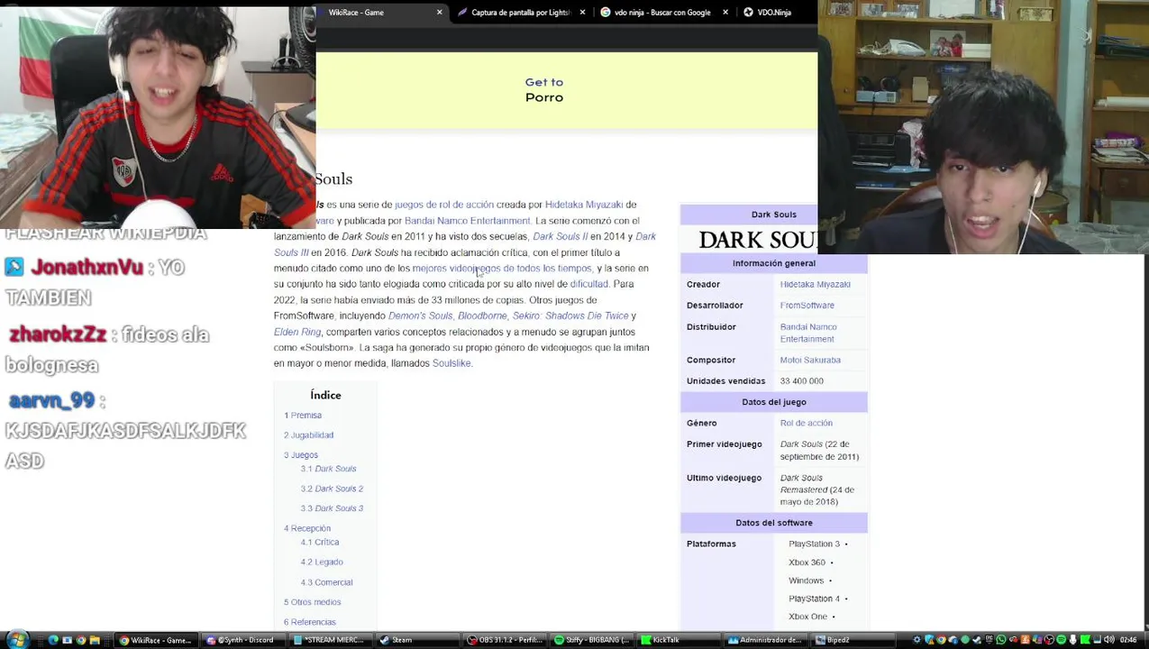
Task: Open the Spotify BIGBANG taskbar button
Action: (x=592, y=641)
